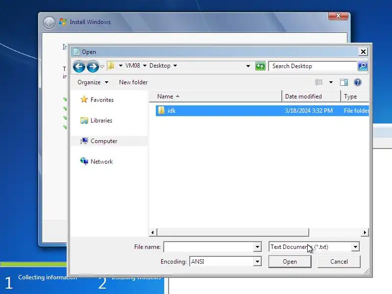This screenshot has height=294, width=392.
Task: Toggle the preview pane icon
Action: coord(344,82)
